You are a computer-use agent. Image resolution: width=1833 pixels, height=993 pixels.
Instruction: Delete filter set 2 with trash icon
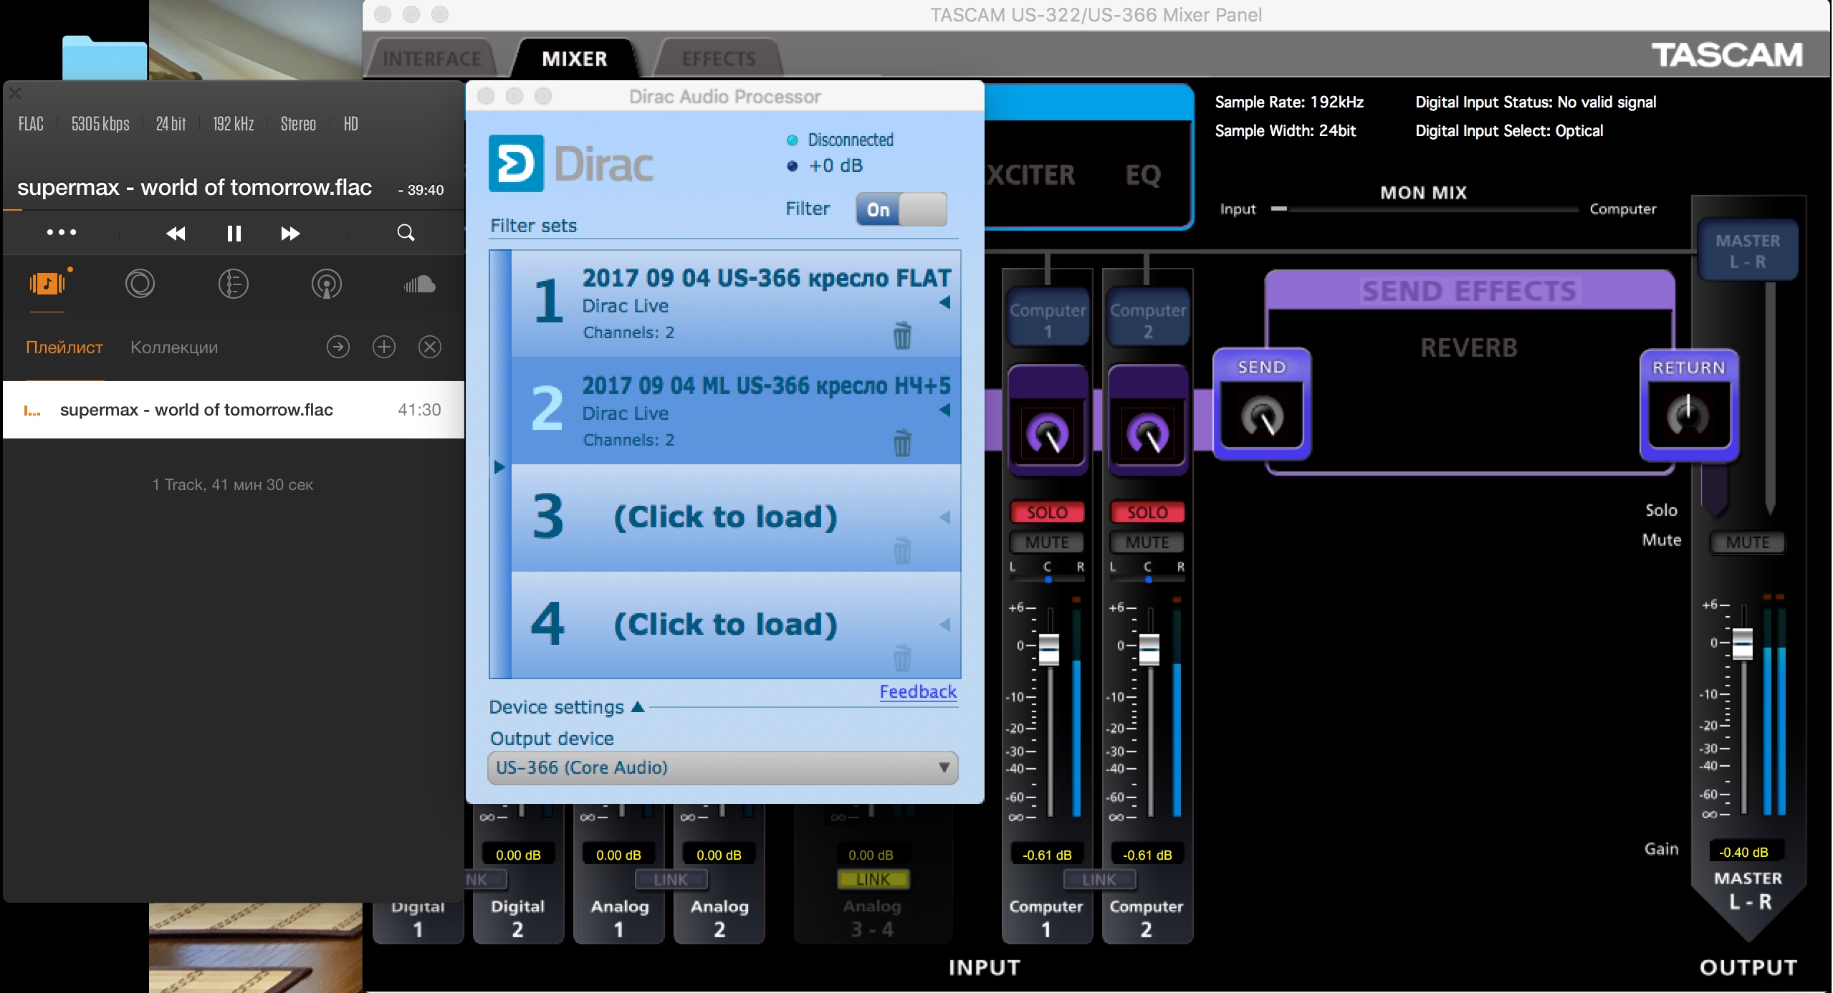click(x=902, y=443)
